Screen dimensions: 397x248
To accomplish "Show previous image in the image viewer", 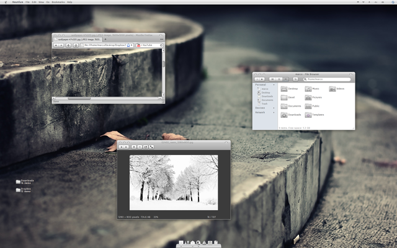I will pos(122,147).
